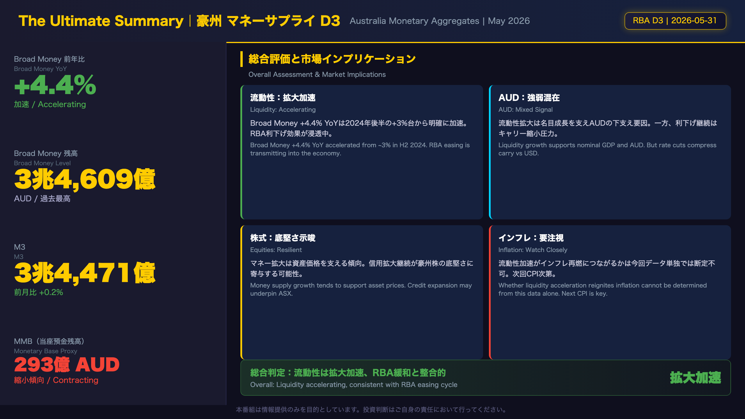The width and height of the screenshot is (745, 419).
Task: Click the '293億 AUD' value
Action: point(67,364)
